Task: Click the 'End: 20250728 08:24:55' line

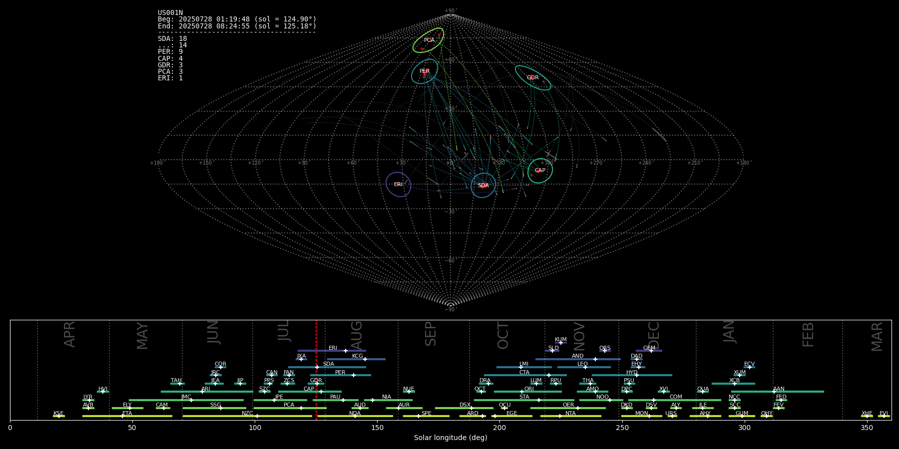Action: point(237,26)
